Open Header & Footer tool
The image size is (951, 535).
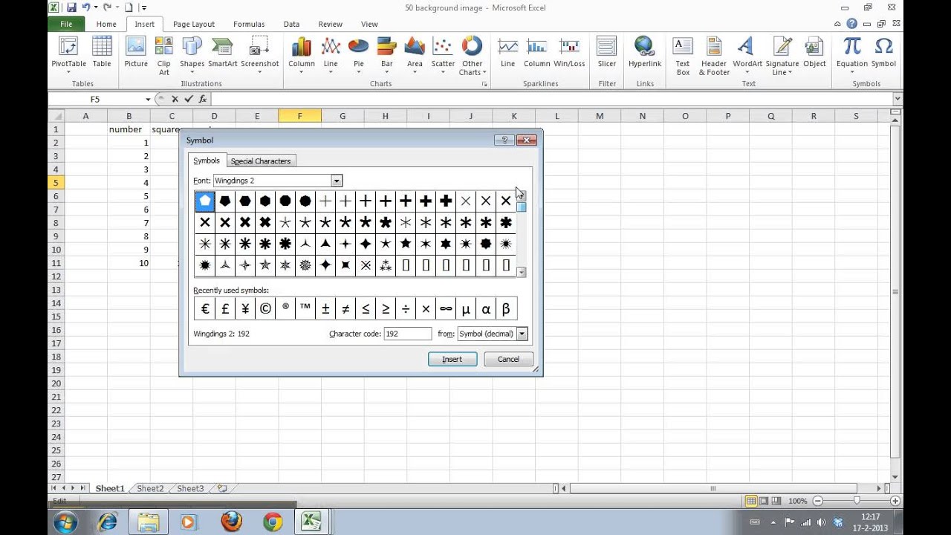pyautogui.click(x=714, y=56)
